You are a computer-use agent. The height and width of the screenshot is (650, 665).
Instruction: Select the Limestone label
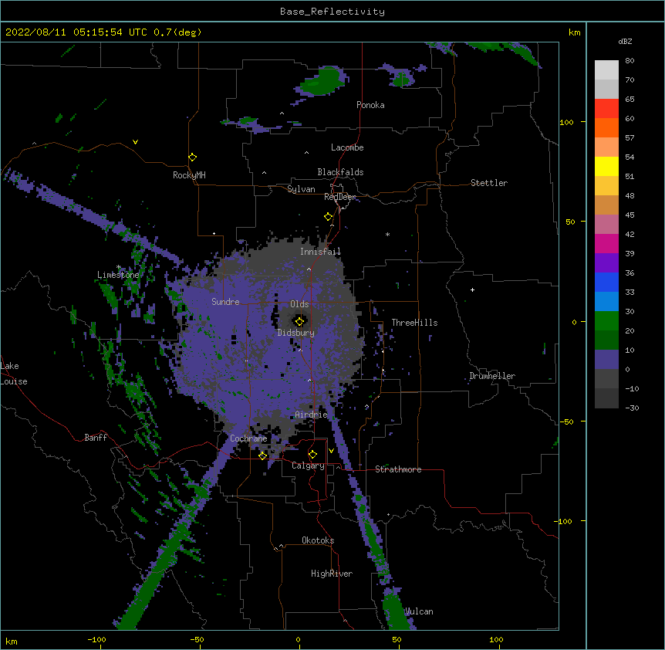click(118, 275)
